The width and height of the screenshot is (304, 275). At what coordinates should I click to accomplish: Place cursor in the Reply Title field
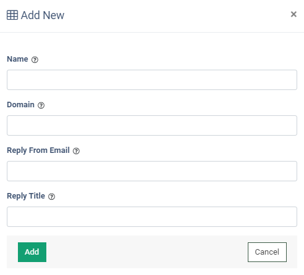(x=152, y=216)
